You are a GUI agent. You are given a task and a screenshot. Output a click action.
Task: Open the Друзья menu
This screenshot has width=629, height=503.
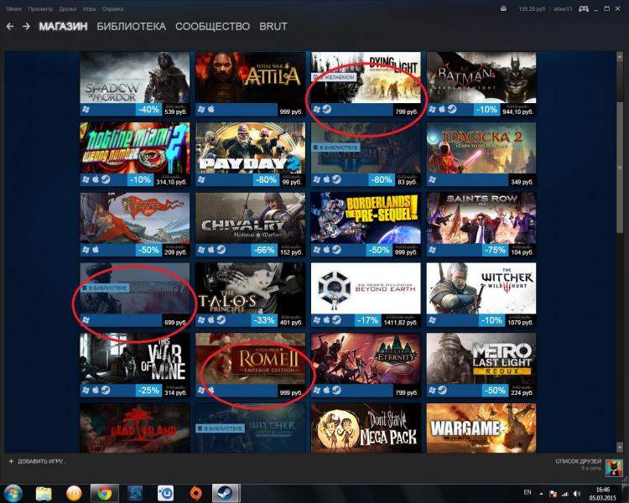[67, 9]
